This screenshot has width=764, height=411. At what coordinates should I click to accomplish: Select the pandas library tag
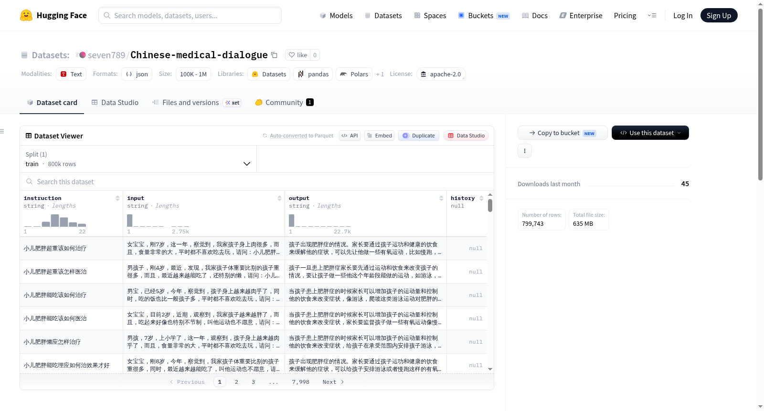313,74
